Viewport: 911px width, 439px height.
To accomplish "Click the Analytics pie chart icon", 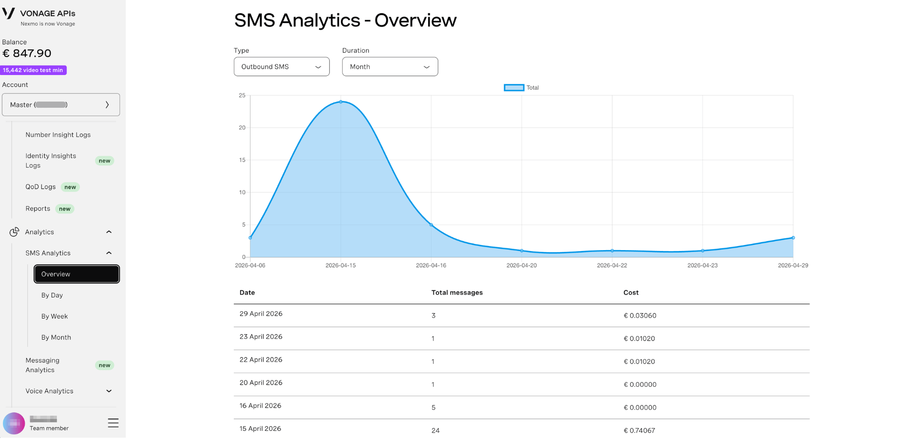I will click(14, 232).
